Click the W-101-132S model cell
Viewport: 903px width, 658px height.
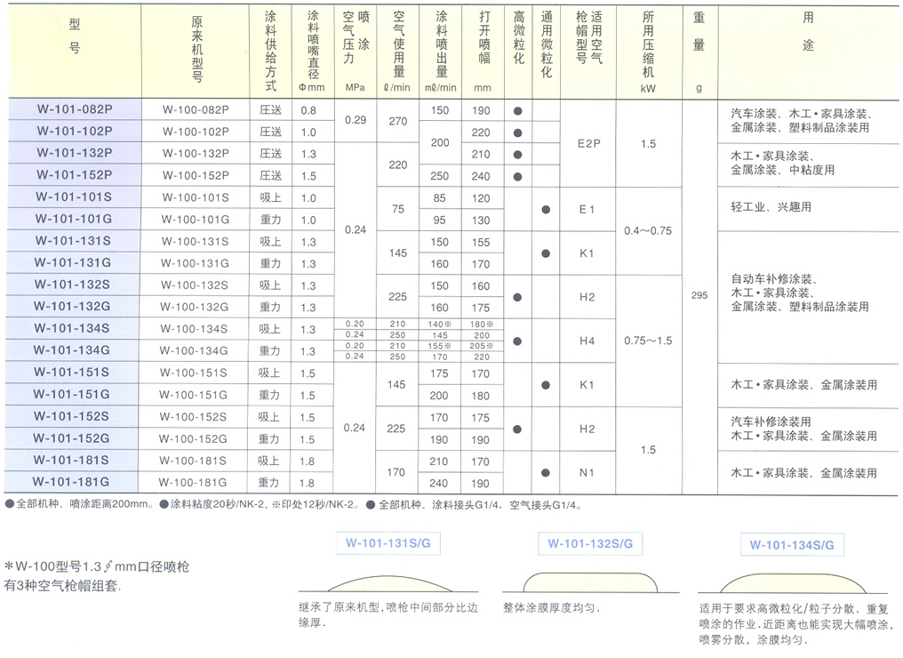click(x=73, y=284)
